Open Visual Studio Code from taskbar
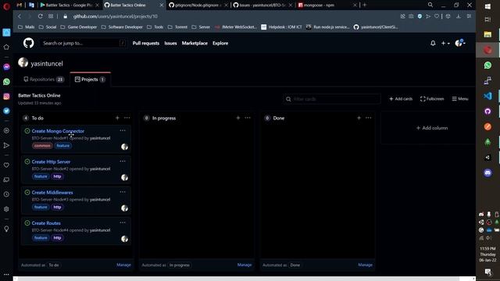The height and width of the screenshot is (281, 500). pyautogui.click(x=487, y=96)
